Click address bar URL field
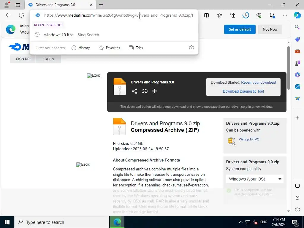 coord(118,15)
